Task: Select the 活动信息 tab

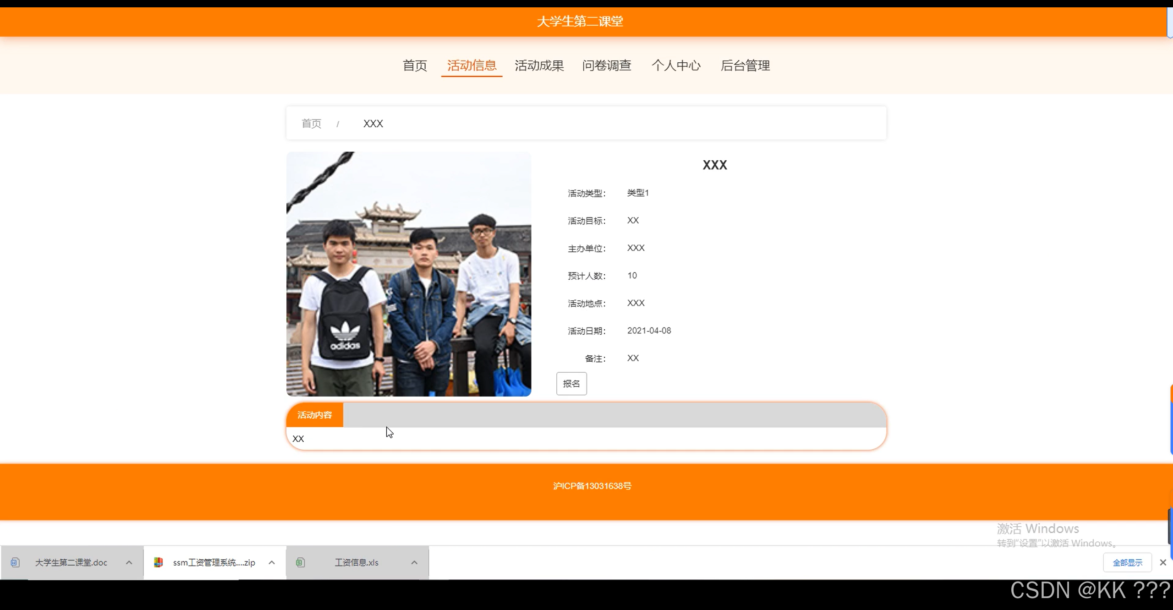Action: pyautogui.click(x=471, y=65)
